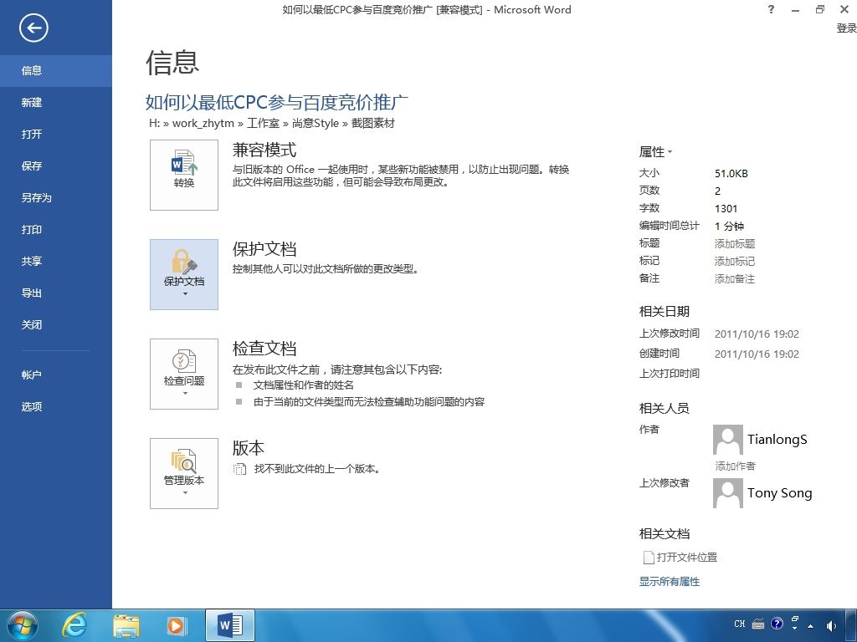
Task: Select 打印 (Print) in the sidebar
Action: pyautogui.click(x=56, y=229)
